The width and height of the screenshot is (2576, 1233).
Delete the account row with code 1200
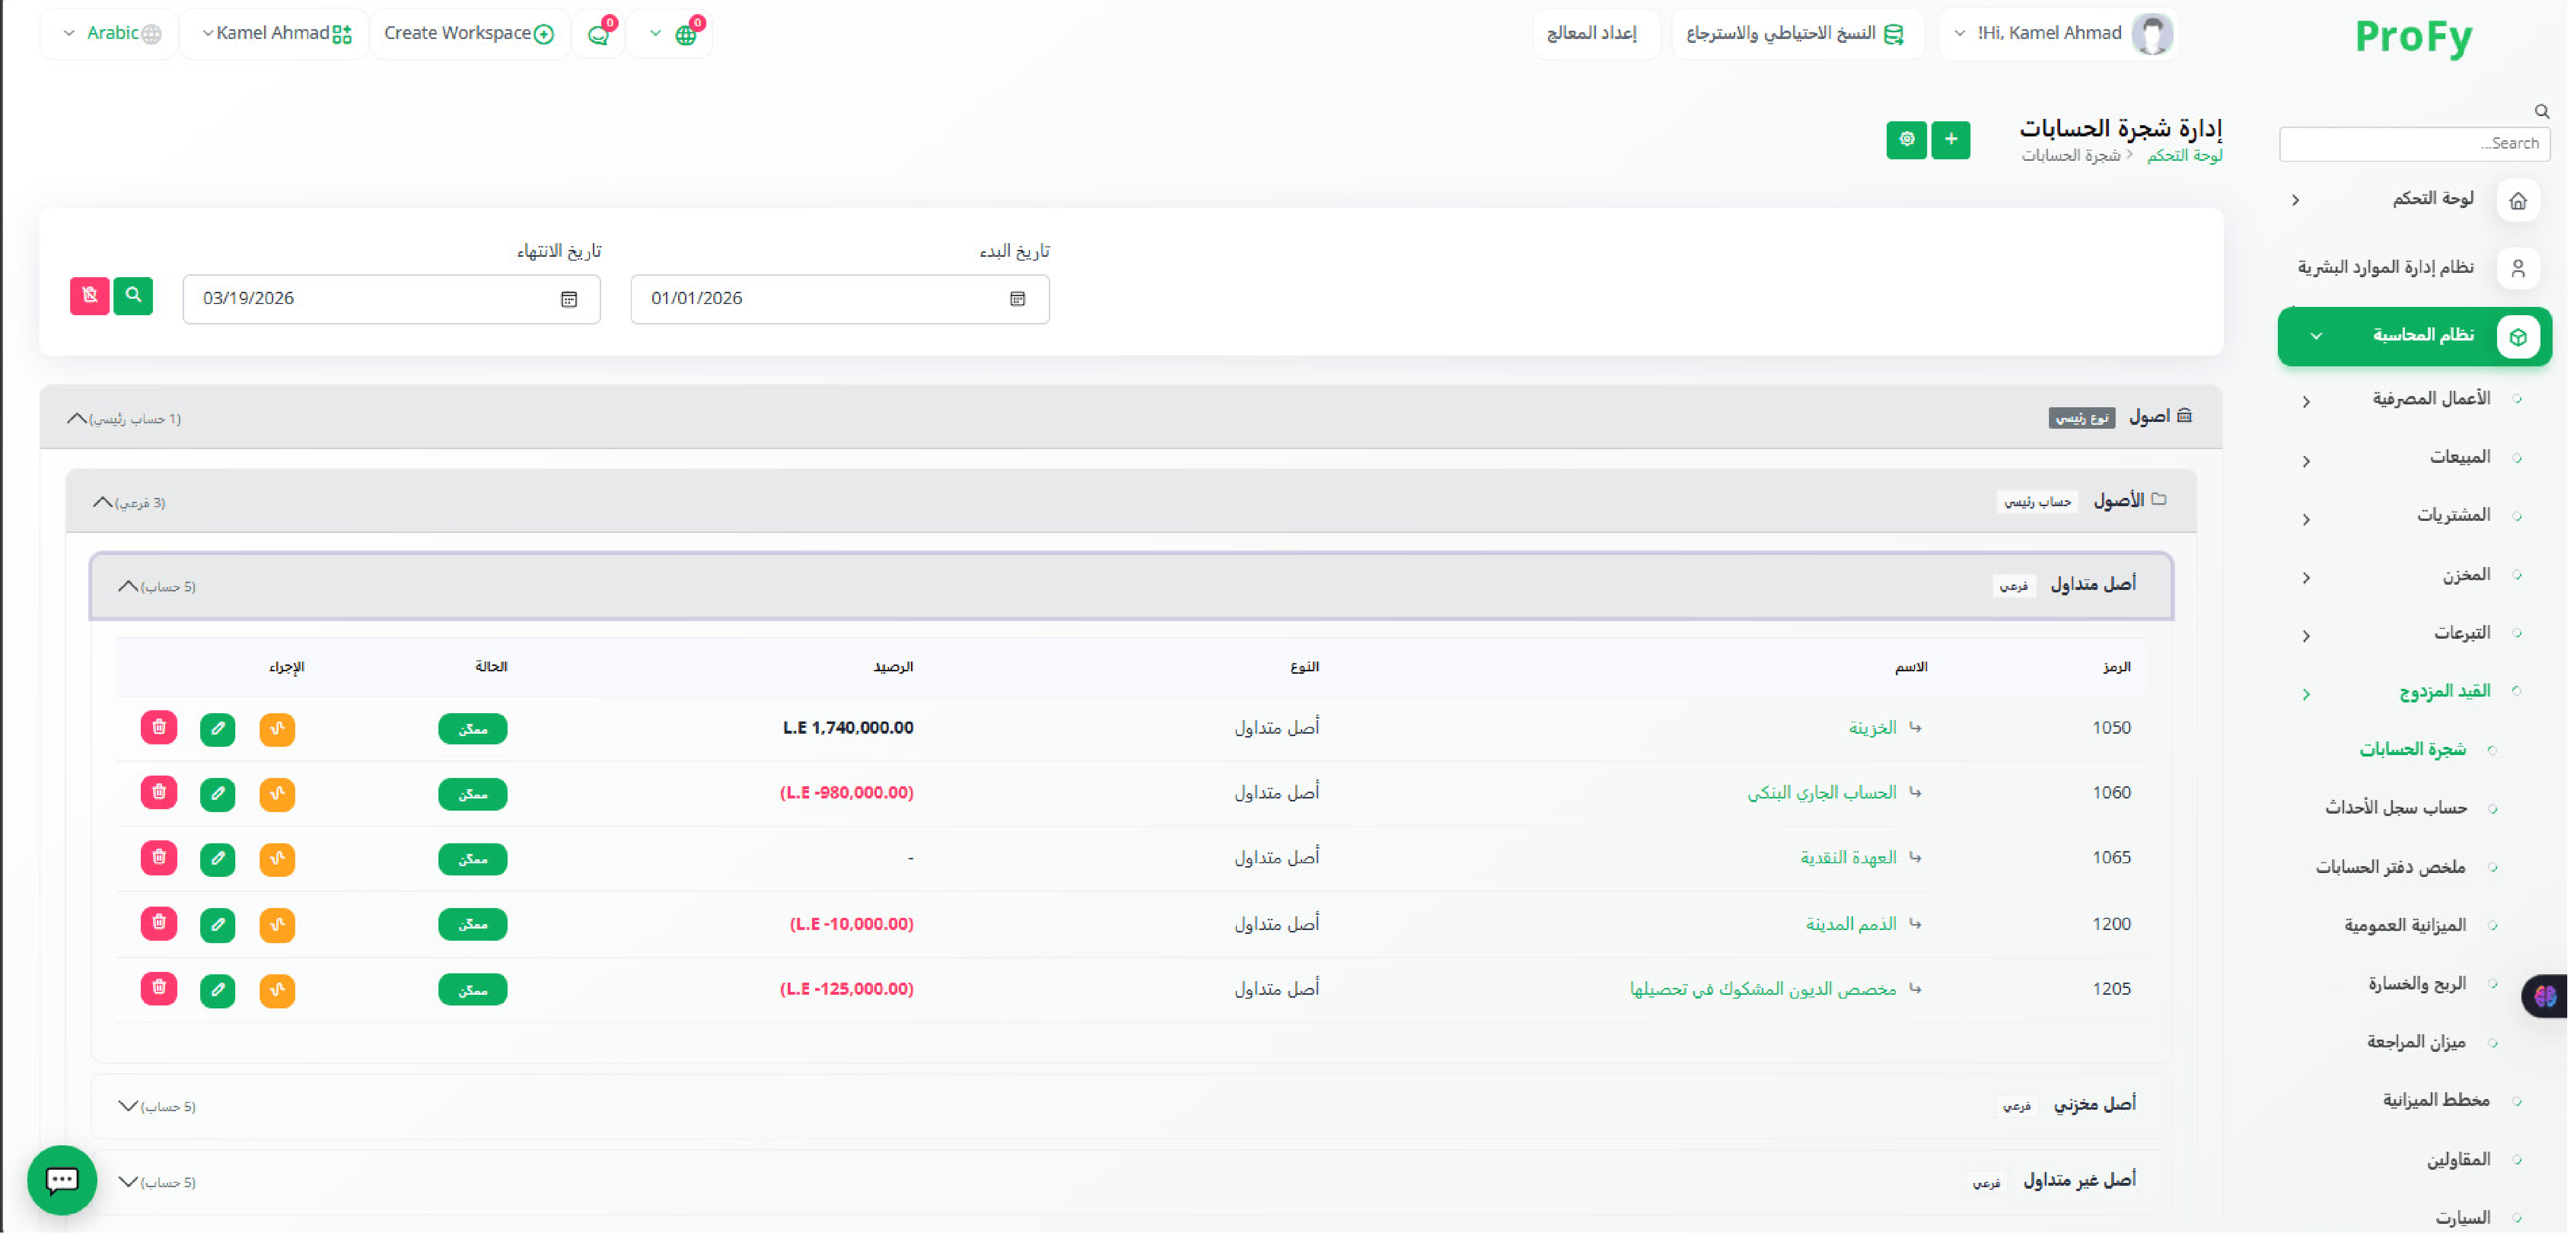click(159, 923)
